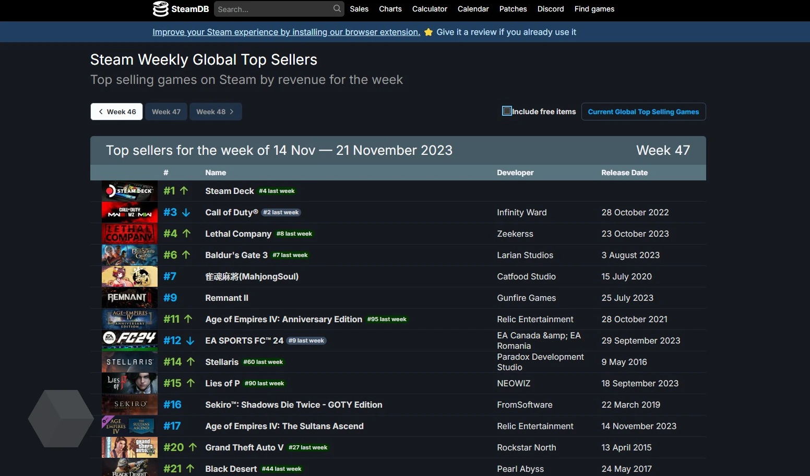Open the Baldur's Gate 3 thumbnail
The image size is (810, 476).
coord(129,255)
